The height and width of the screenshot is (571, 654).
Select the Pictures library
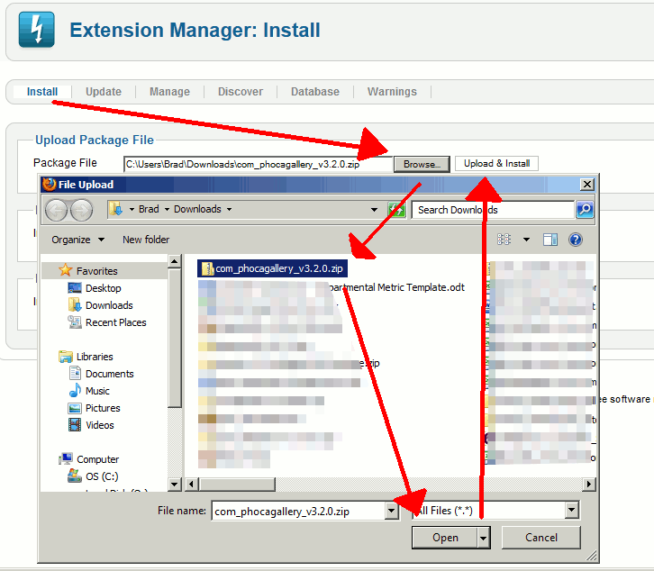103,407
